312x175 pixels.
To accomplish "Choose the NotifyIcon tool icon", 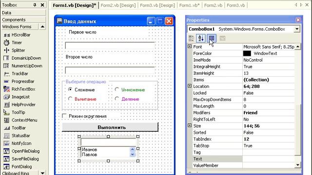I will pos(6,143).
